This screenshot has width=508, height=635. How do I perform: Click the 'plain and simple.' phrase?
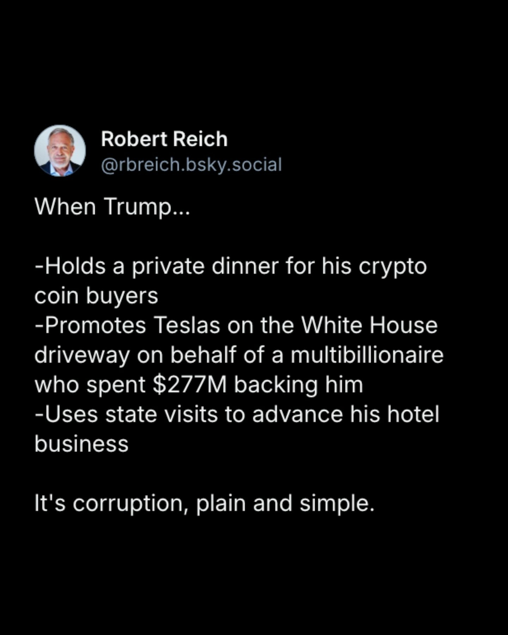(x=285, y=504)
